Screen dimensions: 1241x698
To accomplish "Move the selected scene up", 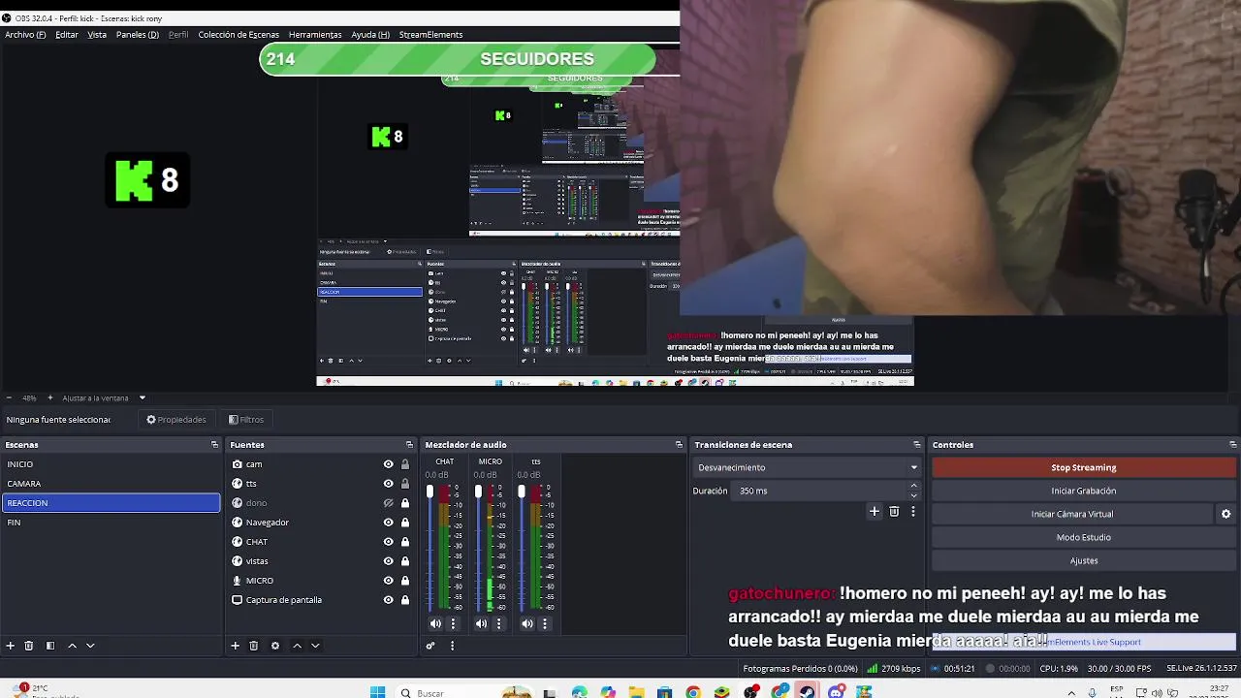I will [72, 646].
